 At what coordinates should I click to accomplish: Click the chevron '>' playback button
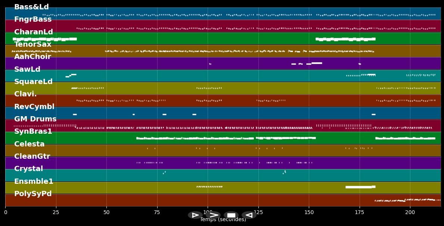point(213,215)
